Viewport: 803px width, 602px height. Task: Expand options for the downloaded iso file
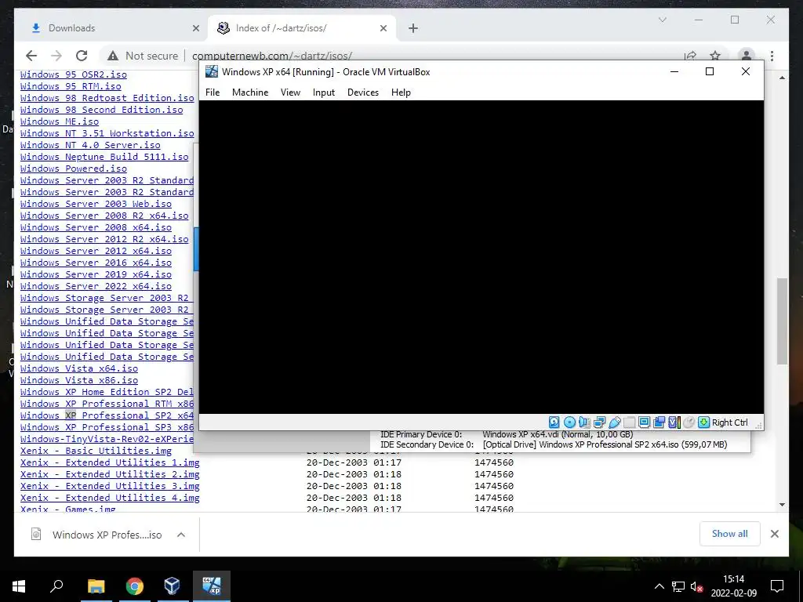[x=181, y=535]
